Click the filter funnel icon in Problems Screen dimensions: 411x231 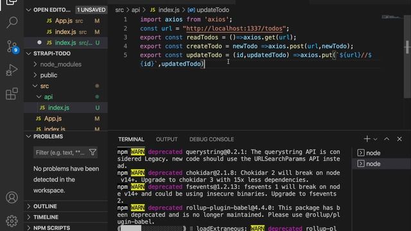92,152
